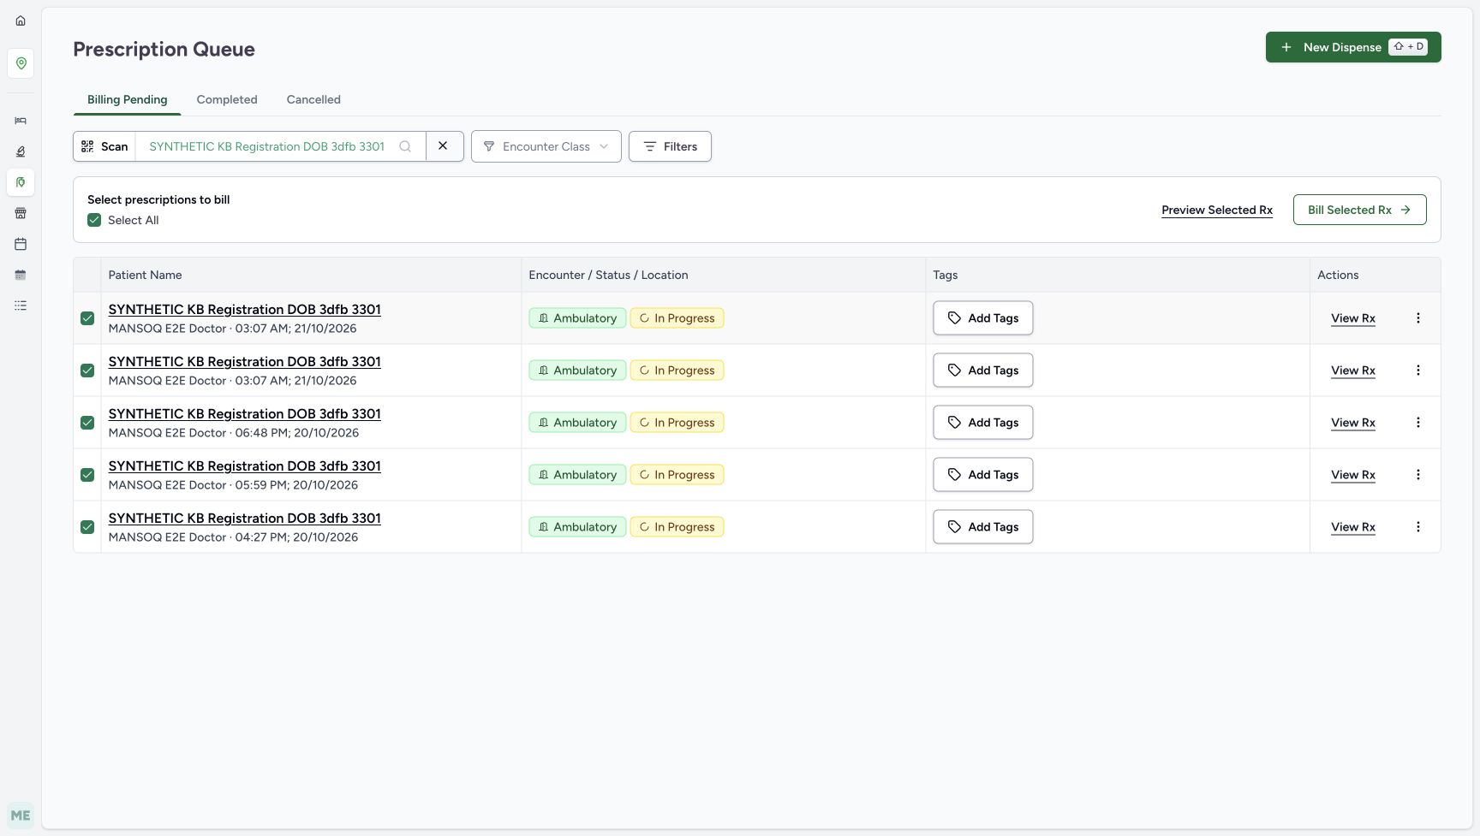Viewport: 1480px width, 836px height.
Task: View Rx for the 05:59 PM row
Action: point(1353,475)
